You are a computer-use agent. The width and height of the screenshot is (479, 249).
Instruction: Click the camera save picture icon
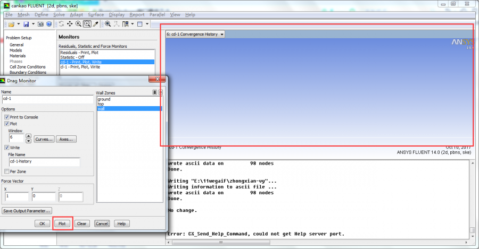[x=40, y=24]
